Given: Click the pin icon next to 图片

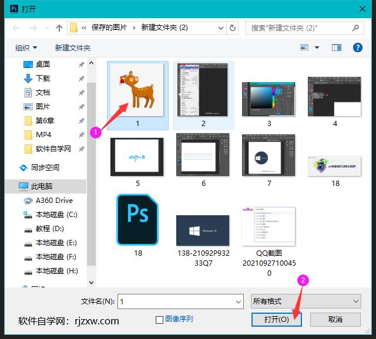Looking at the screenshot, I should coord(82,107).
